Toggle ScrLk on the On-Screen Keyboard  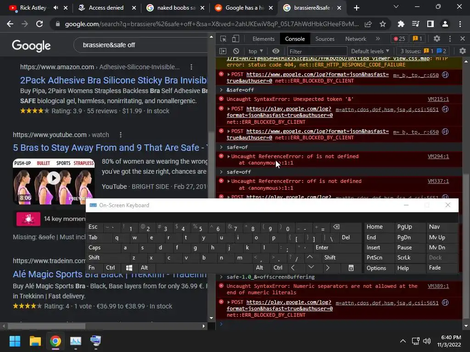point(410,258)
